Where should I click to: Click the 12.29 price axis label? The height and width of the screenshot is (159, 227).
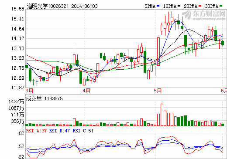pyautogui.click(x=18, y=78)
